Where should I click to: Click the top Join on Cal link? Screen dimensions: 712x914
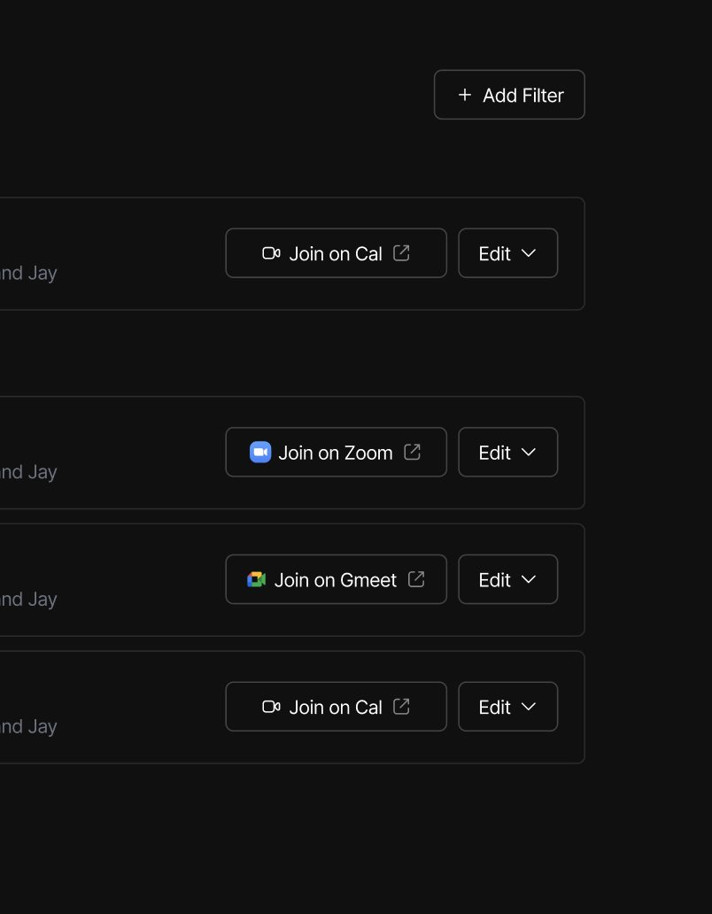[336, 252]
